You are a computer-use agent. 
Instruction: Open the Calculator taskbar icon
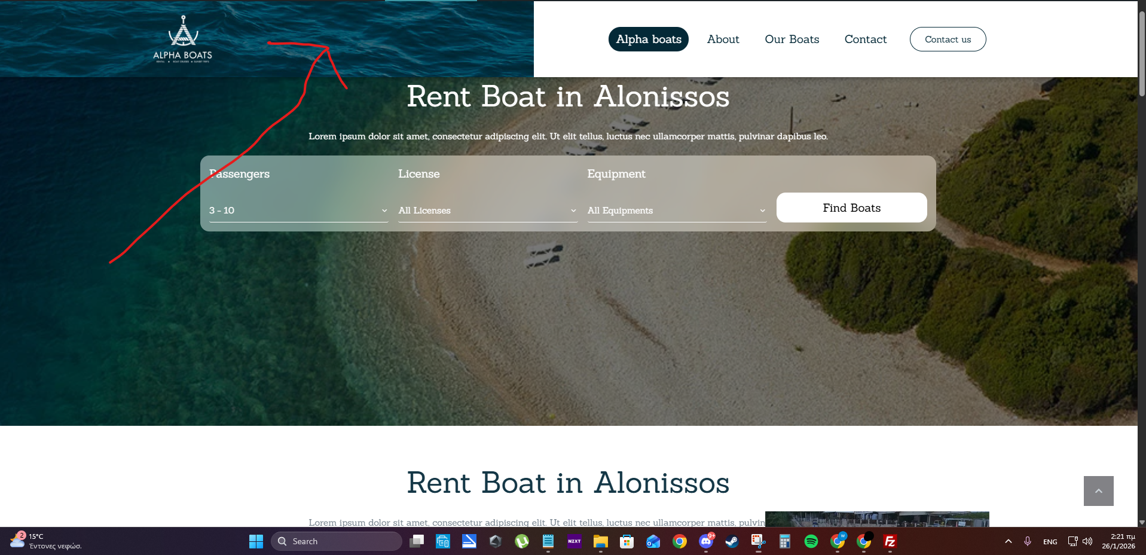784,541
